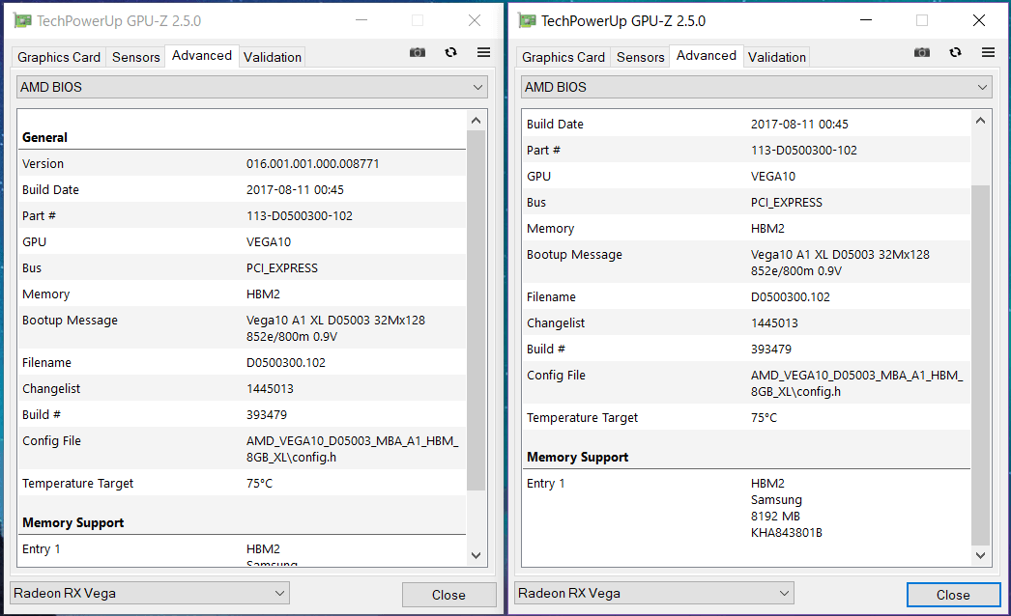Click Config File label in left window
This screenshot has width=1011, height=616.
pos(51,440)
